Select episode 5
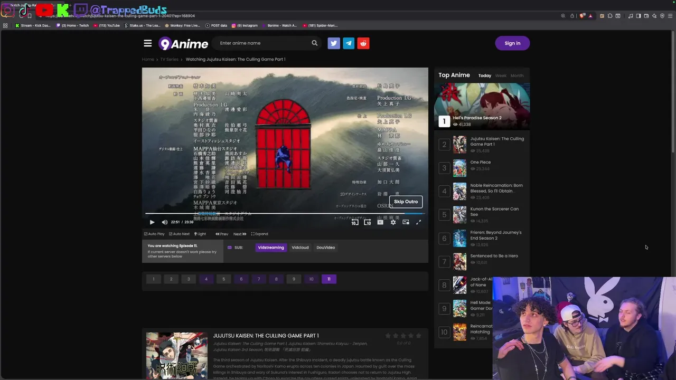This screenshot has height=380, width=676. tap(223, 279)
